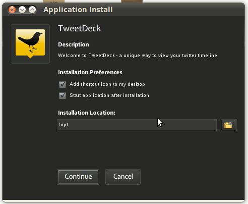This screenshot has height=204, width=248.
Task: Click the Start application after installation label
Action: click(x=109, y=95)
